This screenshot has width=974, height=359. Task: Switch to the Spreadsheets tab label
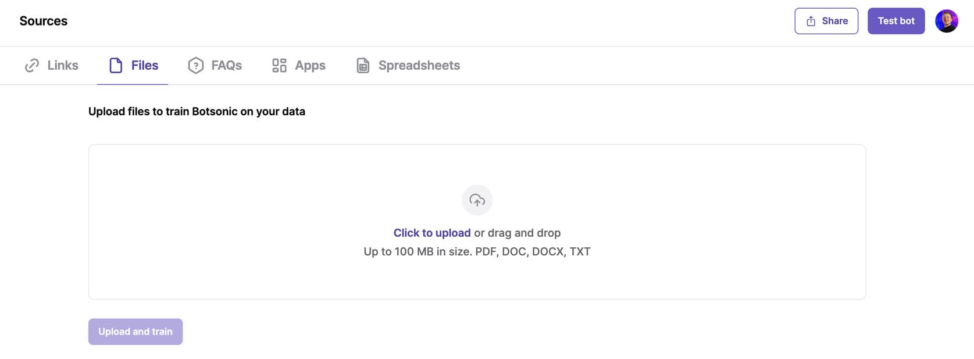coord(419,66)
